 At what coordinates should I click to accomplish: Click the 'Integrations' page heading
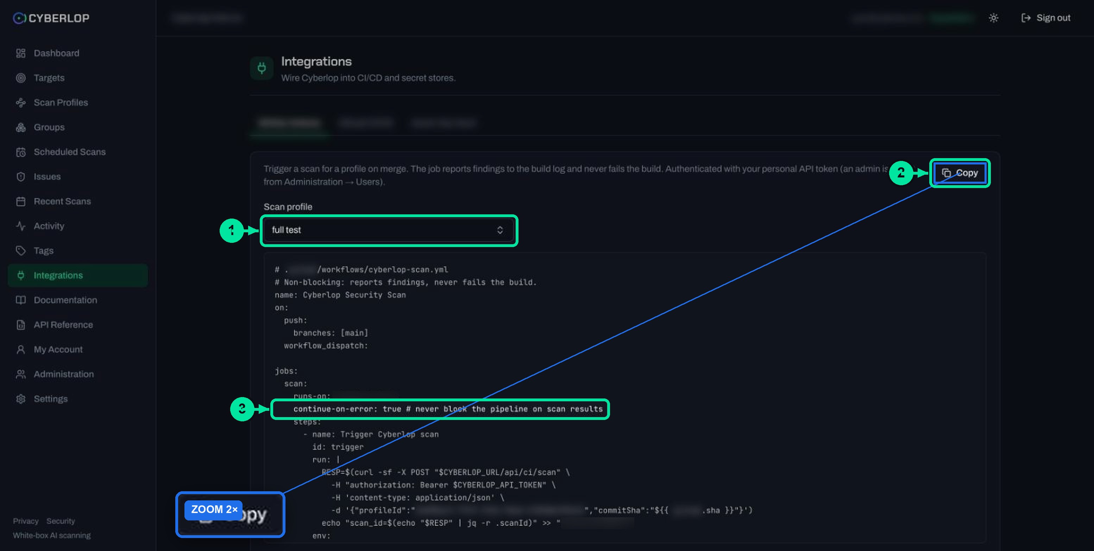click(316, 61)
